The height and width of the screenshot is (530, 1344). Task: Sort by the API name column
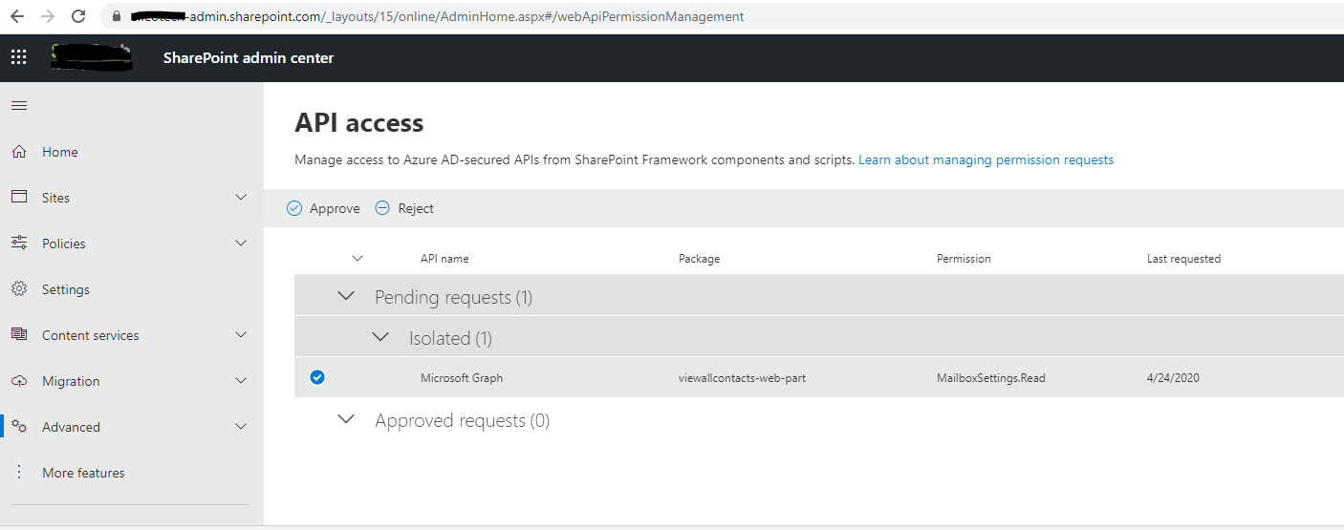(444, 258)
